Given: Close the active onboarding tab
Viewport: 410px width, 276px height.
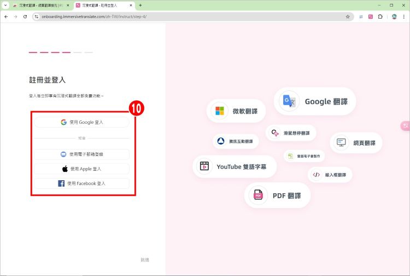Looking at the screenshot, I should [131, 5].
